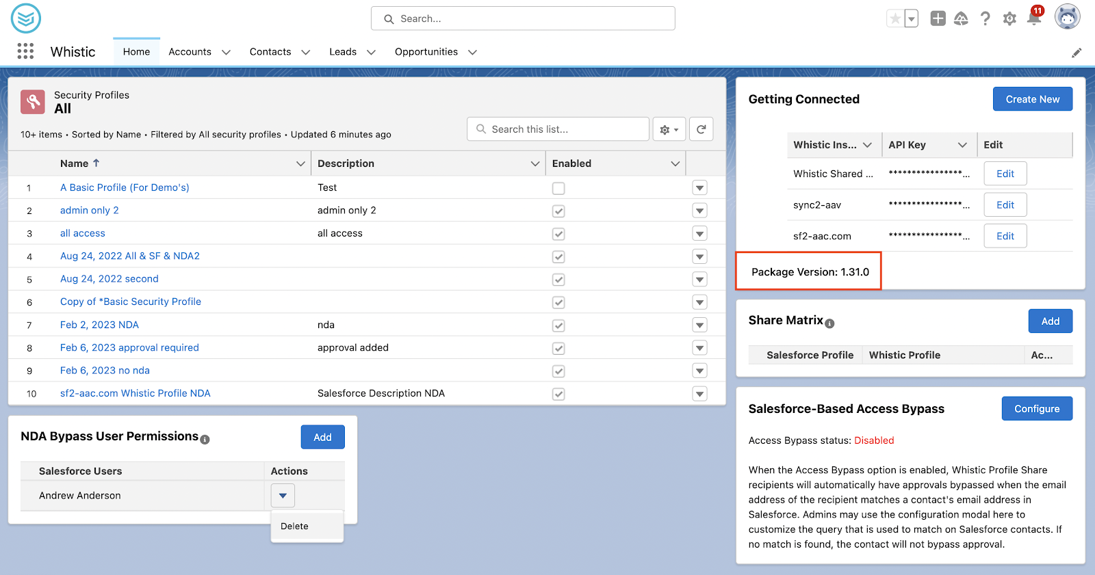Open the App Launcher grid icon
Image resolution: width=1095 pixels, height=575 pixels.
pos(25,51)
